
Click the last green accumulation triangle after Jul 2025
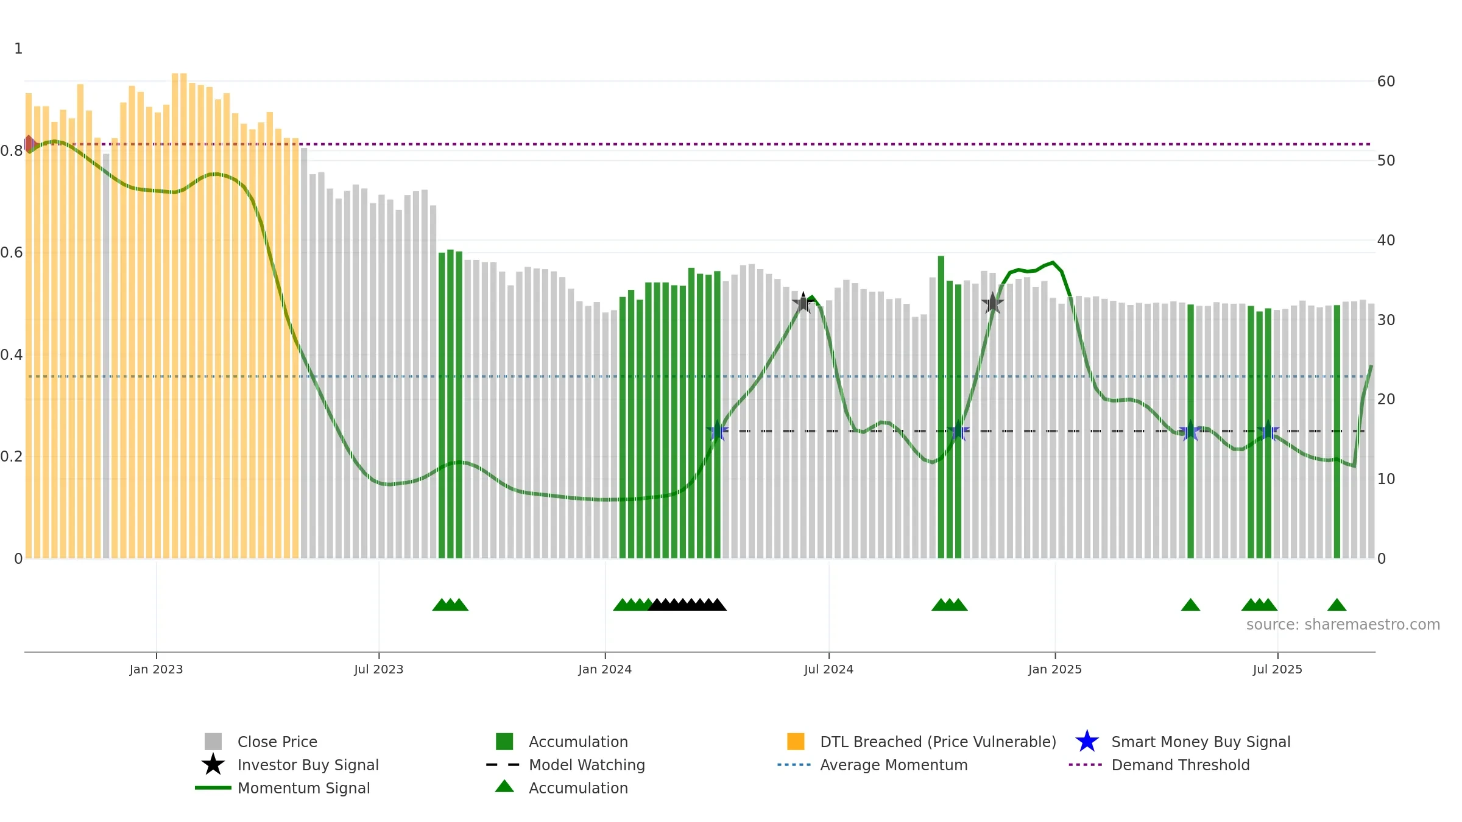click(x=1337, y=605)
